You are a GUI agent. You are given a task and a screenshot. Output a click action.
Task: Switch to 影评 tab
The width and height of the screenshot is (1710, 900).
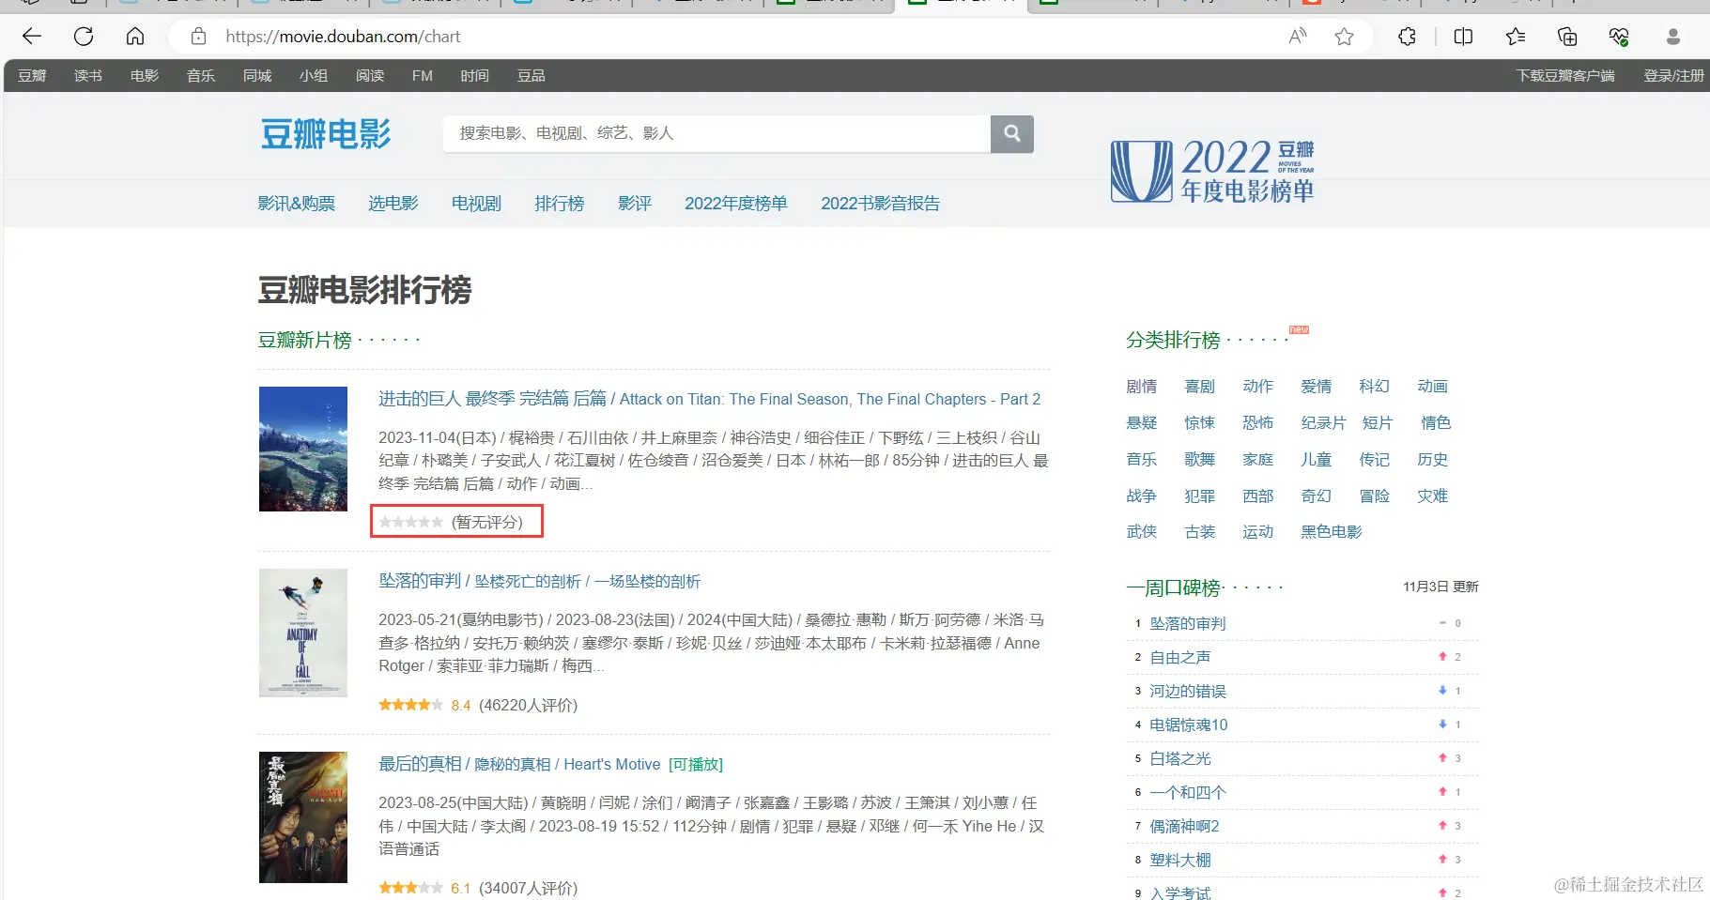click(635, 204)
